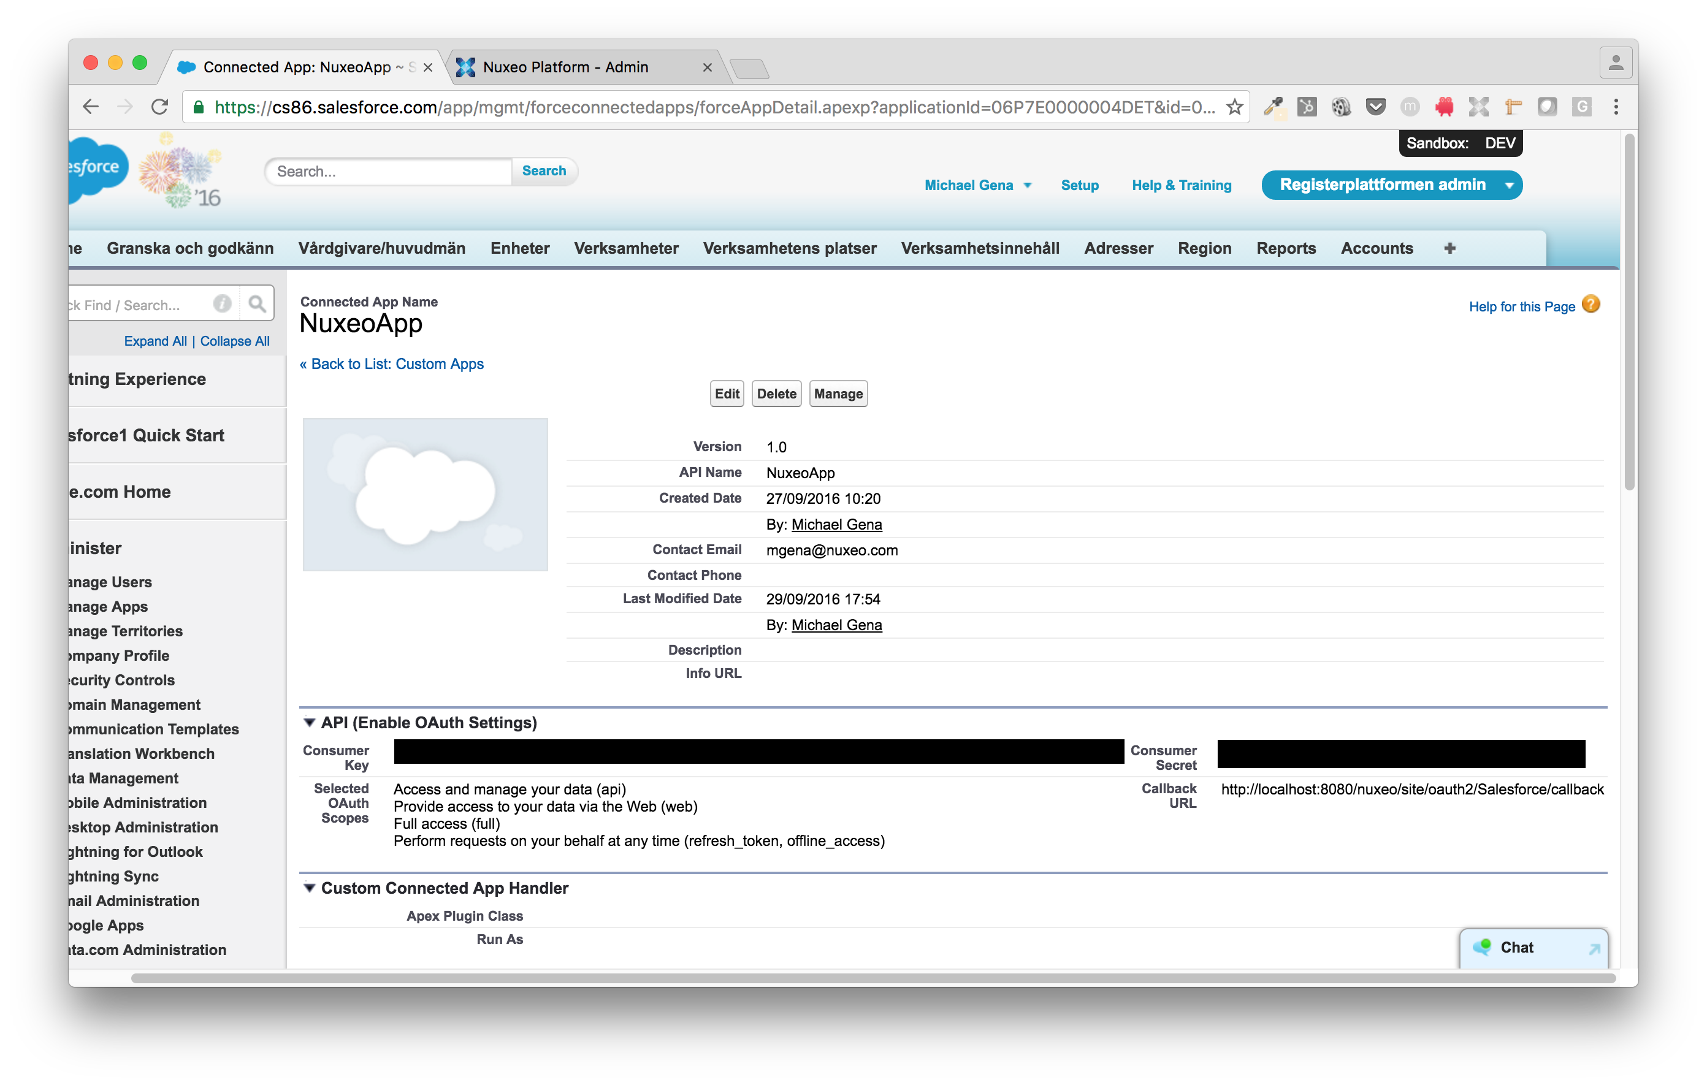This screenshot has height=1085, width=1707.
Task: Open the Registerplattformen admin app menu
Action: 1392,185
